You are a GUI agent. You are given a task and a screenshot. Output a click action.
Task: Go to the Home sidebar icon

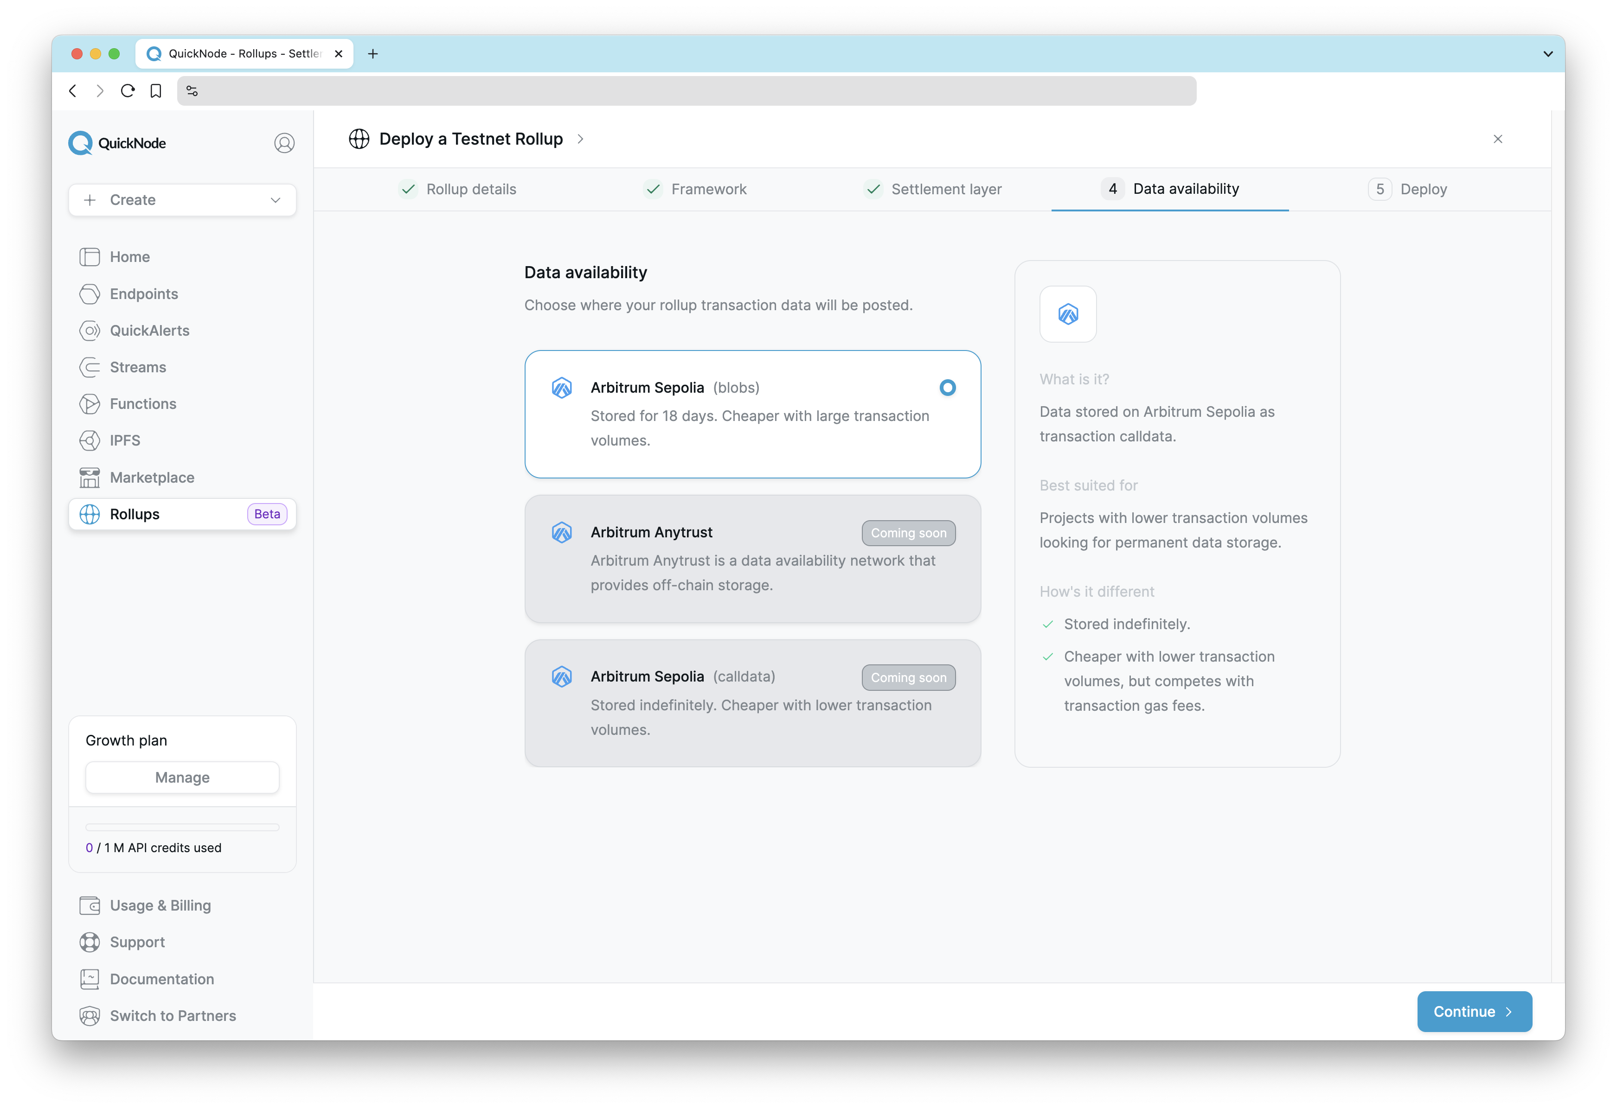[90, 256]
